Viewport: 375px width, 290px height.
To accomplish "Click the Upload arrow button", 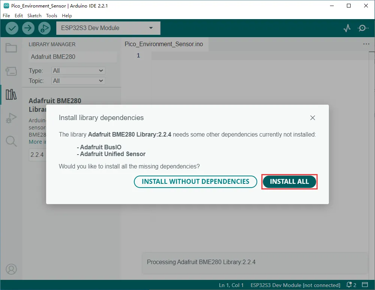I will (x=28, y=28).
